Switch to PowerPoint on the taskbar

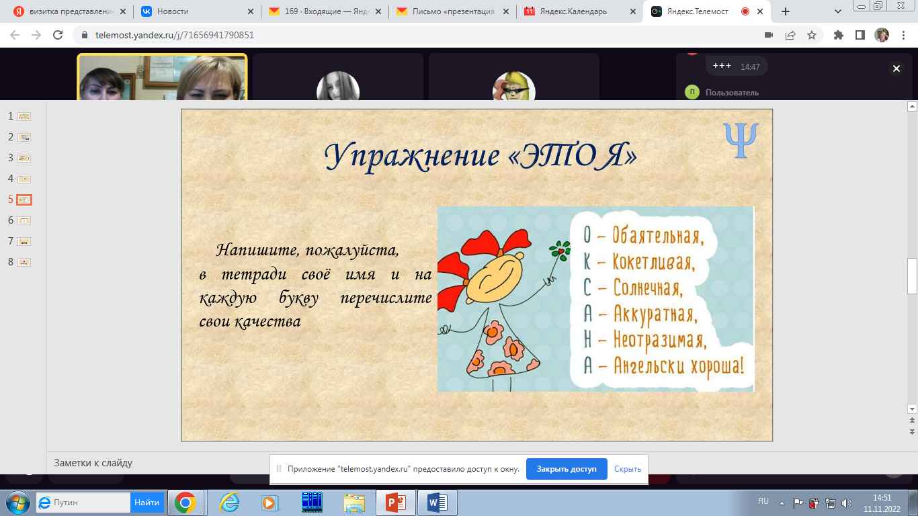coord(396,502)
